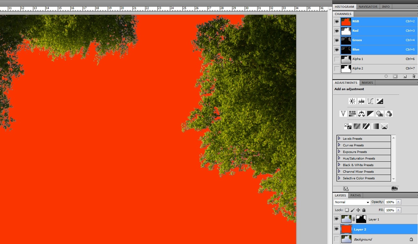418x244 pixels.
Task: Expand Hue/Saturation Presets
Action: pos(339,158)
